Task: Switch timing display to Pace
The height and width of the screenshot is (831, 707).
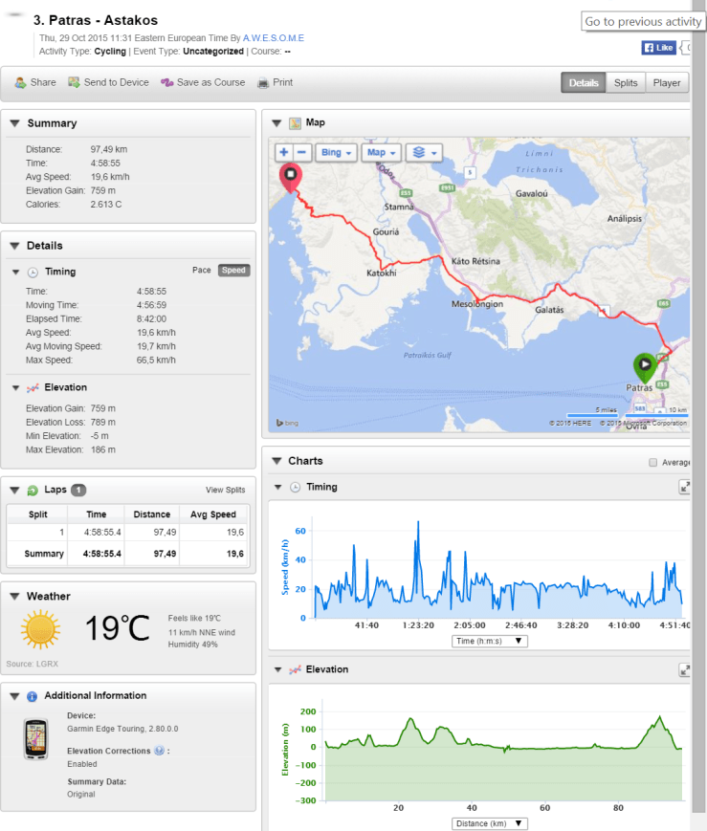Action: [201, 271]
